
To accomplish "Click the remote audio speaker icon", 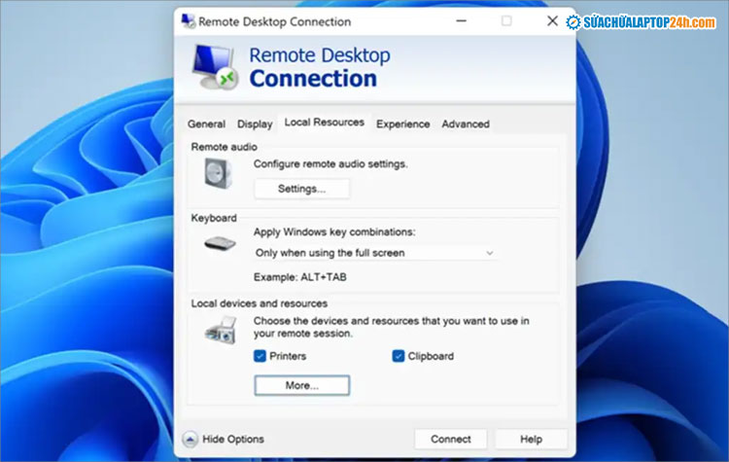I will point(218,173).
